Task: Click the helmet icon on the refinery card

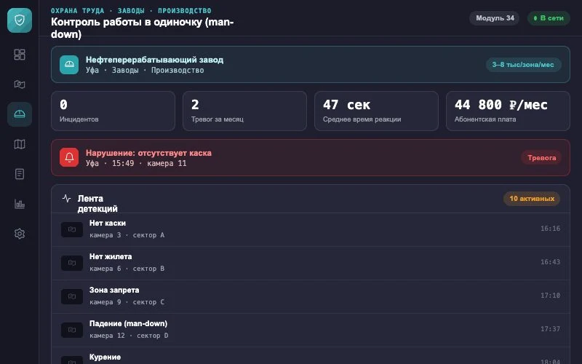Action: pyautogui.click(x=69, y=65)
